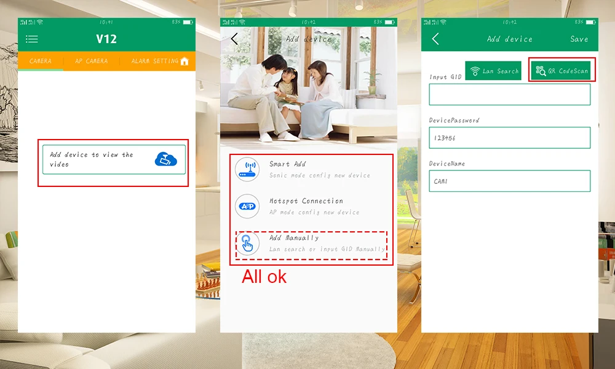Tap the Add device to view the video card
Viewport: 615px width, 369px height.
click(x=114, y=160)
